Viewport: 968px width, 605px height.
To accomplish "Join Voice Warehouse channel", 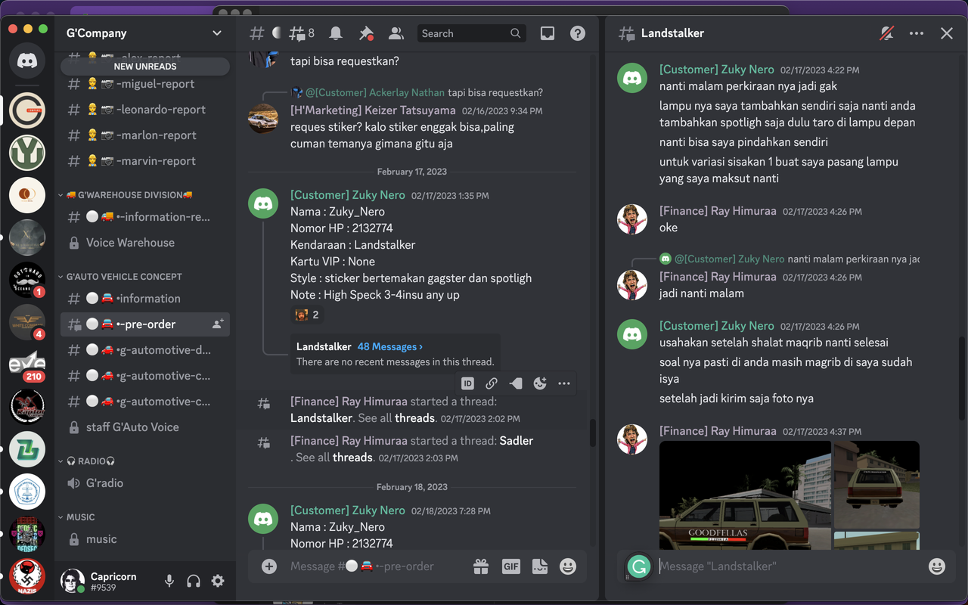I will pyautogui.click(x=145, y=243).
